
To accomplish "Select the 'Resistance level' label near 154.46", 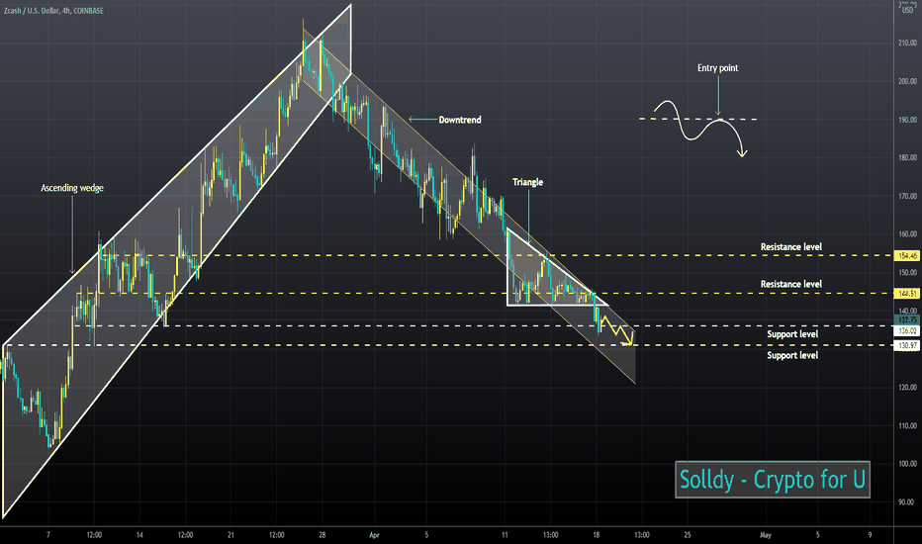I will [790, 247].
